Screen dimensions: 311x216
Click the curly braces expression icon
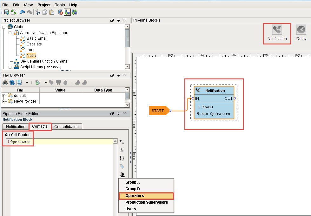pos(122,158)
